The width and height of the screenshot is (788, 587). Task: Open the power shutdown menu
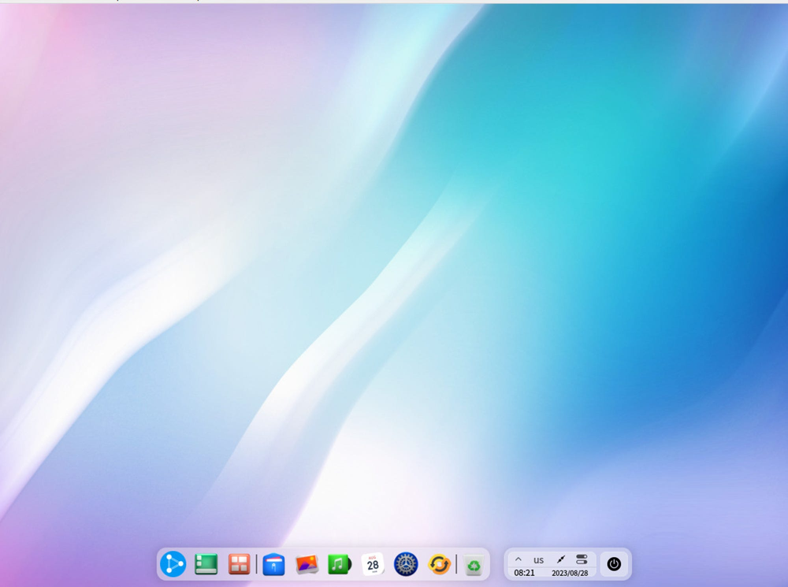615,564
